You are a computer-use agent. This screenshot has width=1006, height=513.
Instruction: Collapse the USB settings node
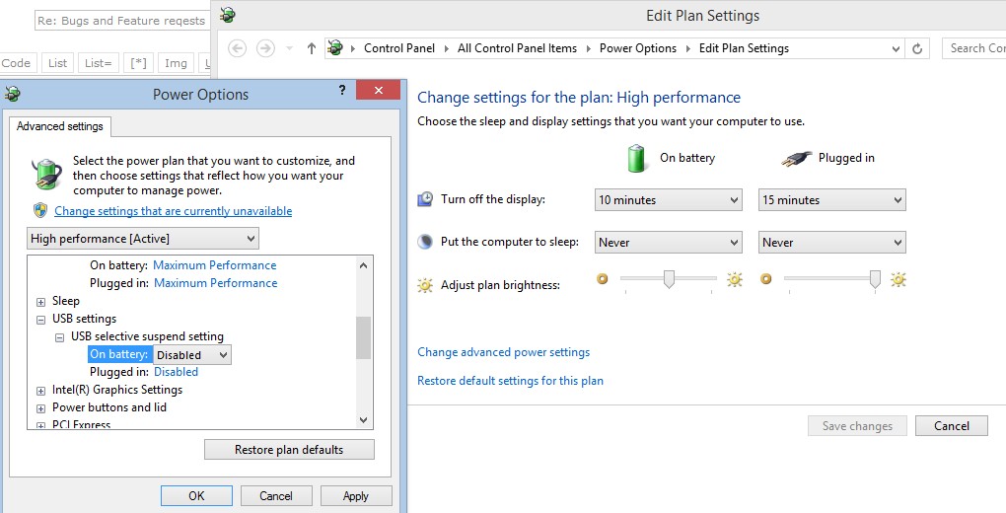40,320
